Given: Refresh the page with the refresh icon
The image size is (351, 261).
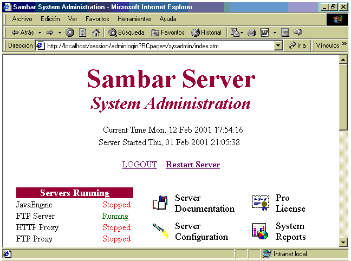Looking at the screenshot, I should [x=82, y=32].
